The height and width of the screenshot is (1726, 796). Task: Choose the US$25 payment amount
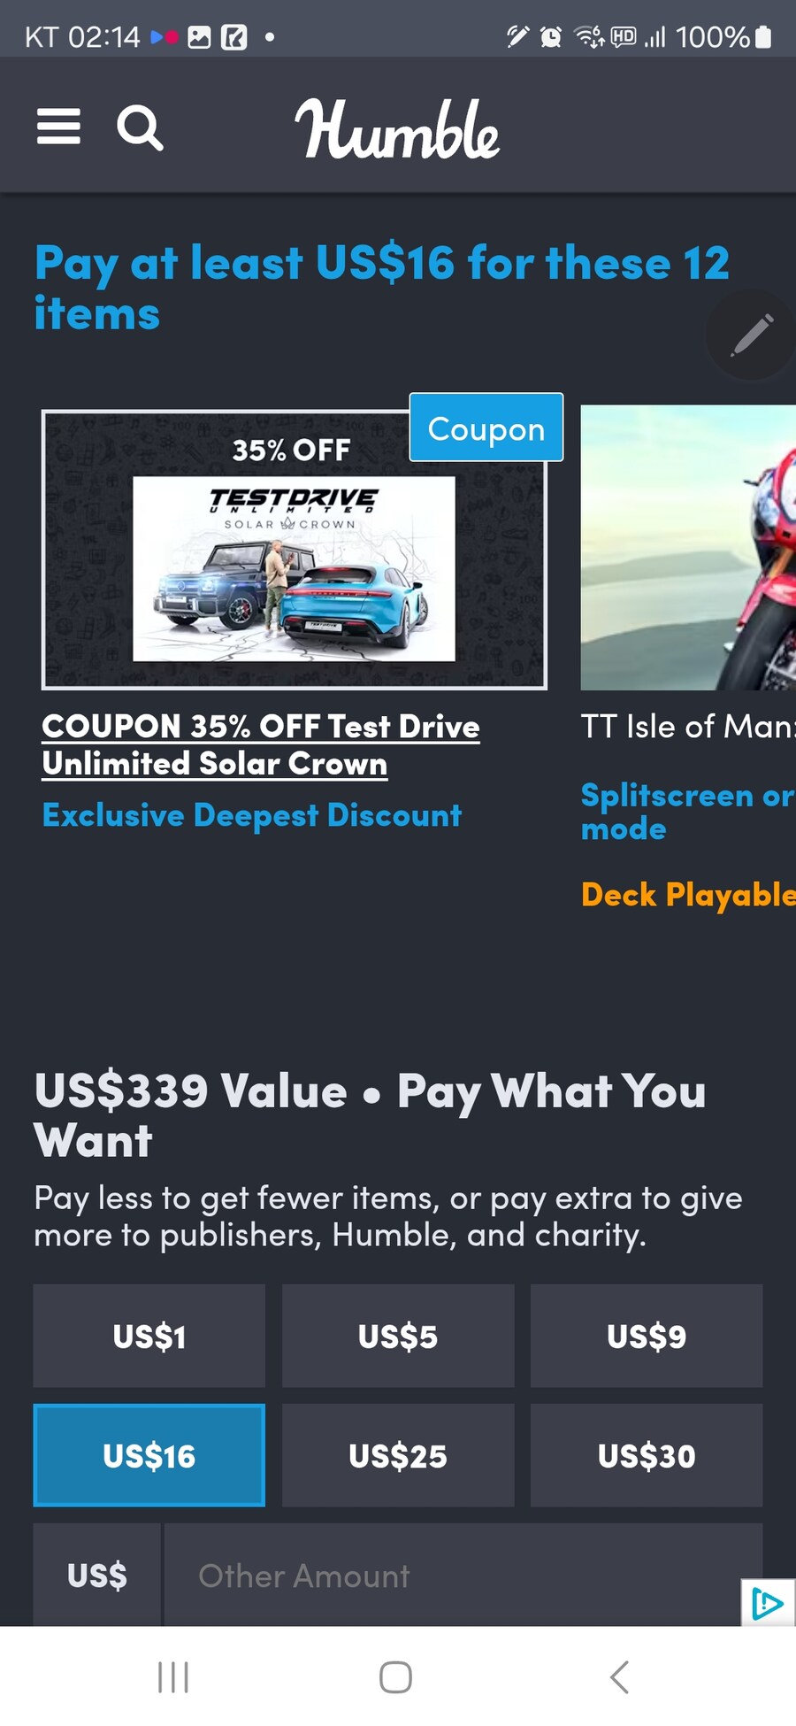(398, 1455)
